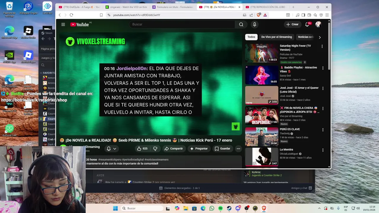Open Spotify from the taskbar
Viewport: 379px width, 213px height.
tap(221, 208)
